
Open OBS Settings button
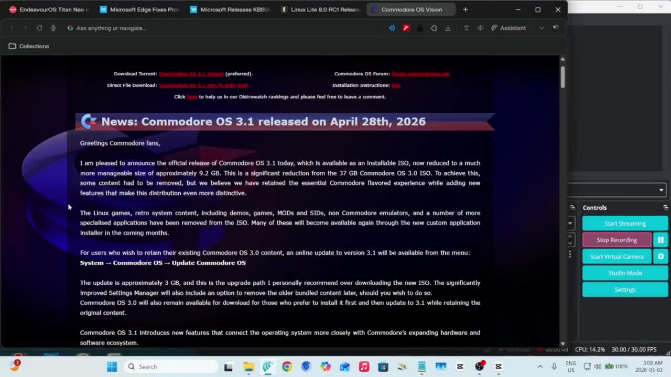[625, 290]
